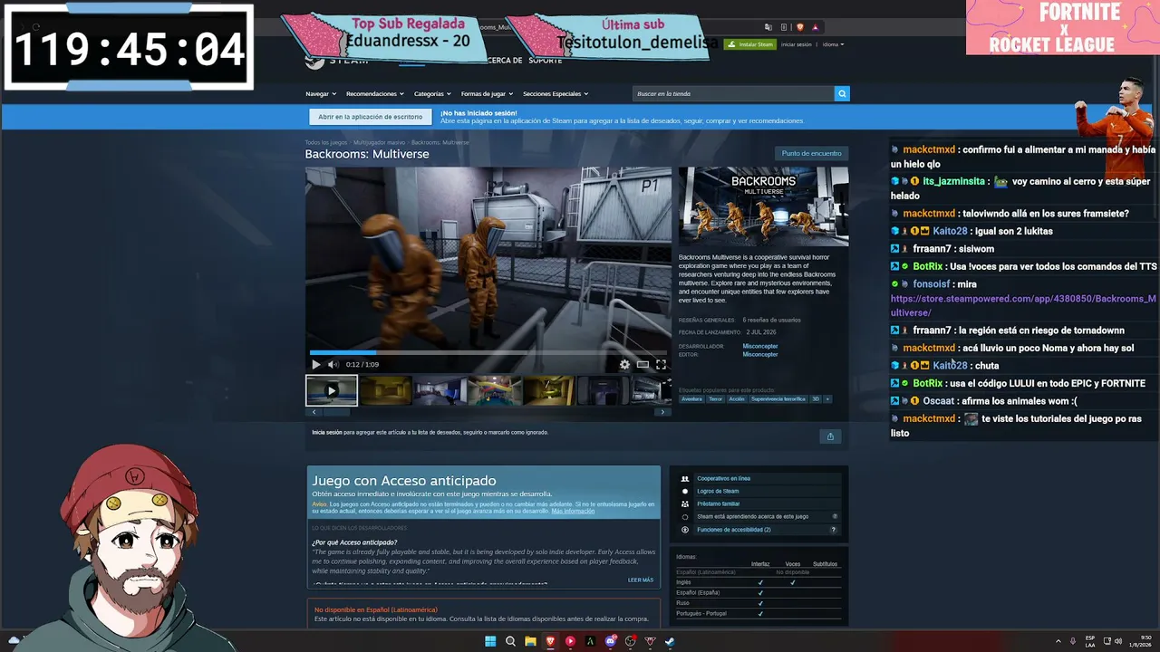Open the idioma language dropdown
This screenshot has height=652, width=1160.
[833, 44]
